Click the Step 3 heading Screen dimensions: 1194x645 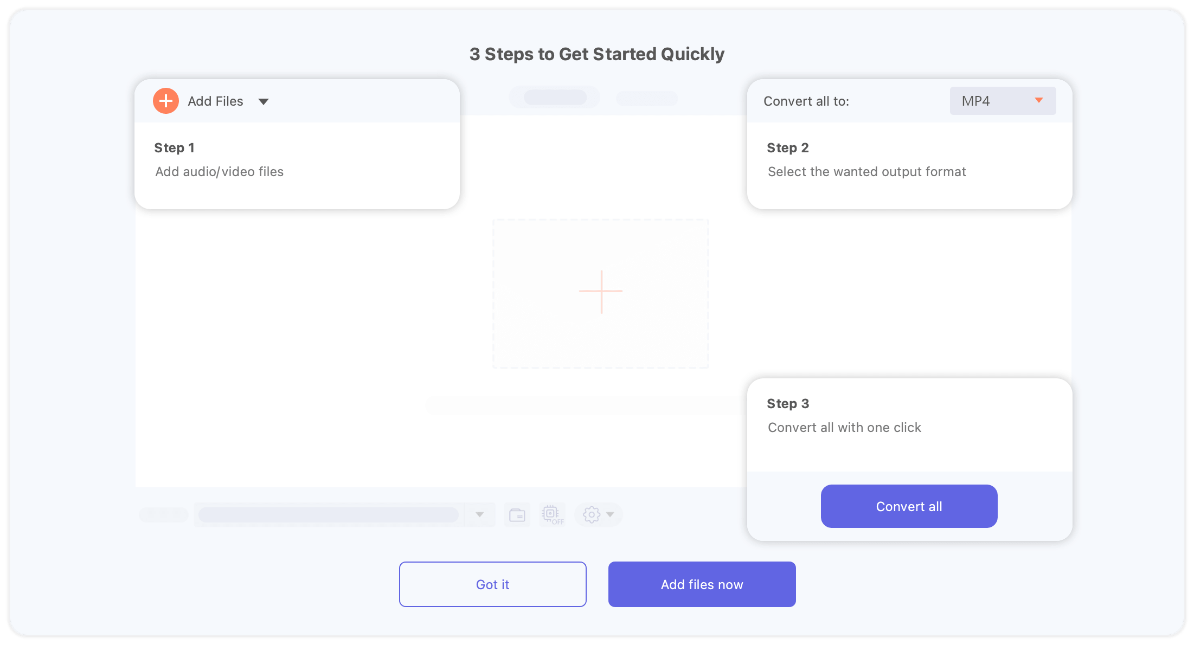(787, 404)
